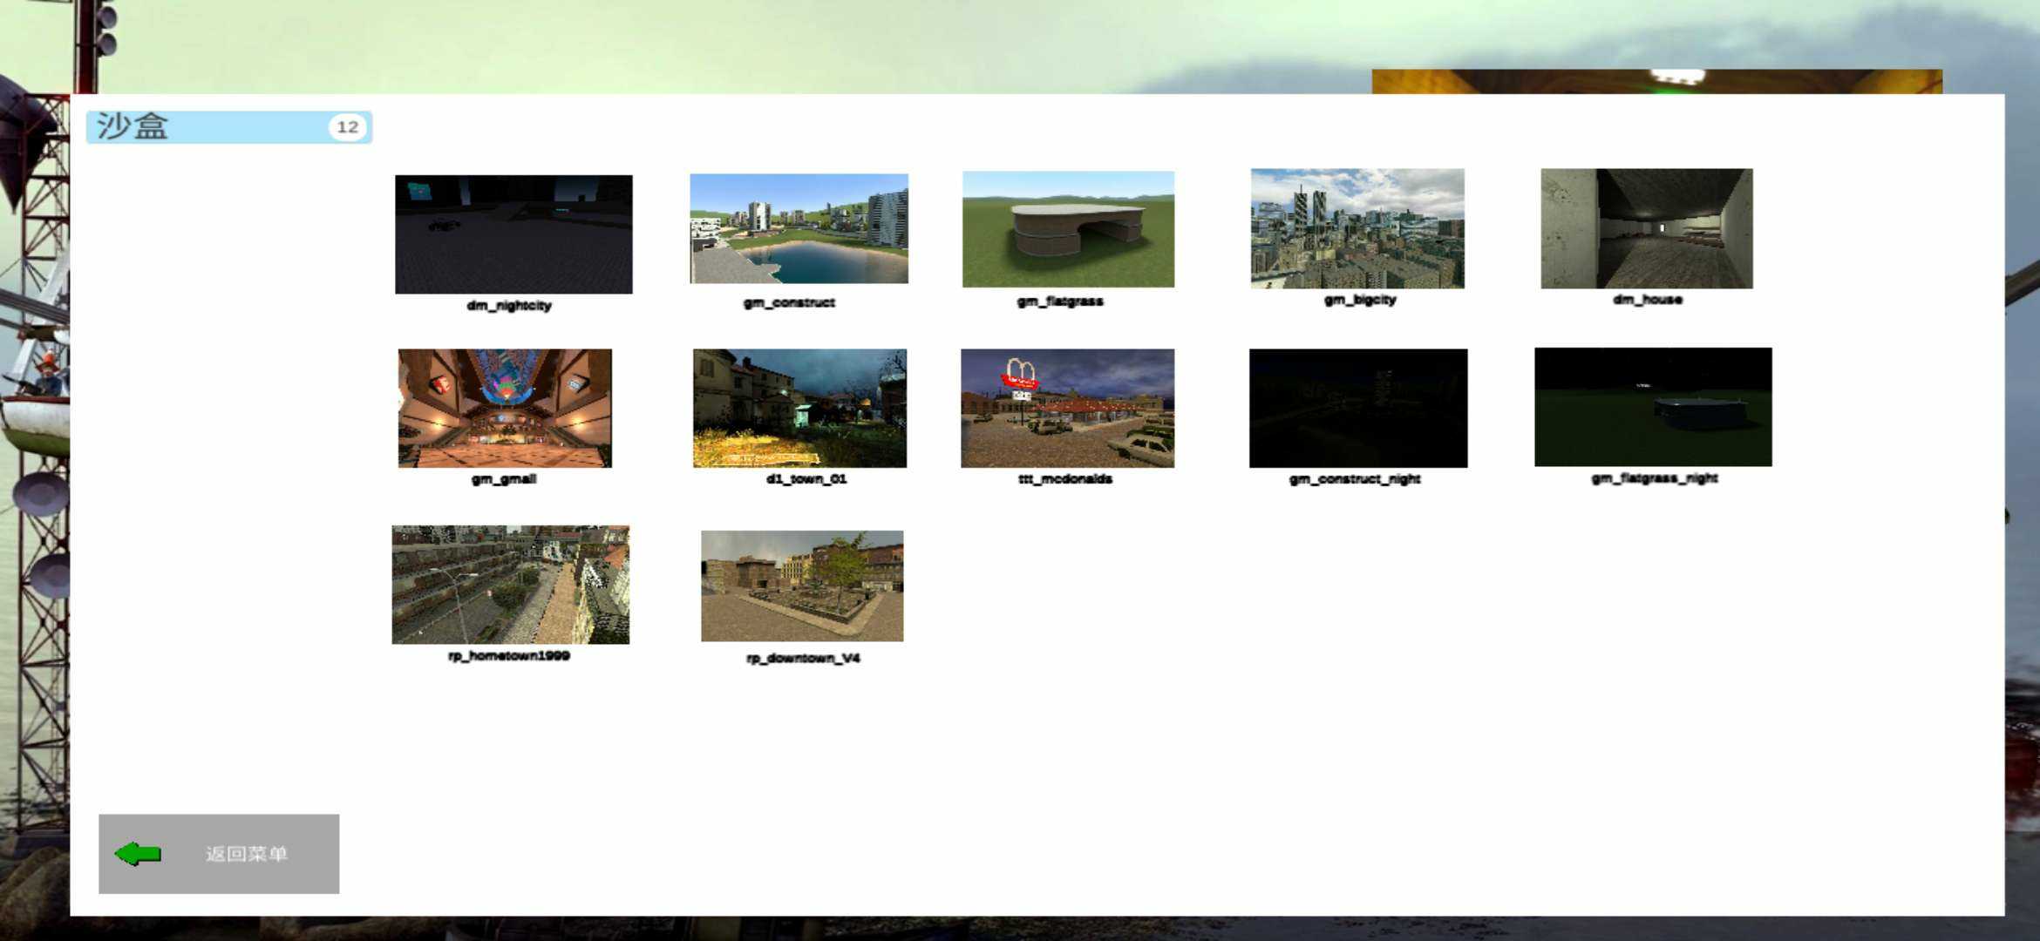Choose the d1_town_01 map thumbnail

point(799,409)
